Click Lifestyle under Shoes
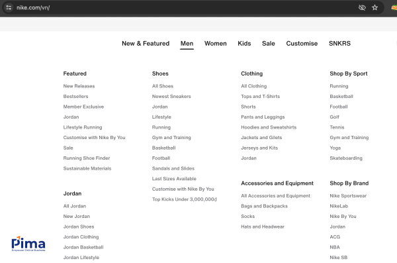This screenshot has height=263, width=397. coord(161,117)
